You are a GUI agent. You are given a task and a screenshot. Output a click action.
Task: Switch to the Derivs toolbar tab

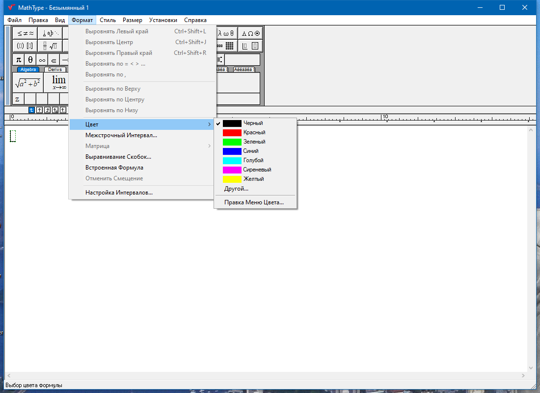point(55,70)
